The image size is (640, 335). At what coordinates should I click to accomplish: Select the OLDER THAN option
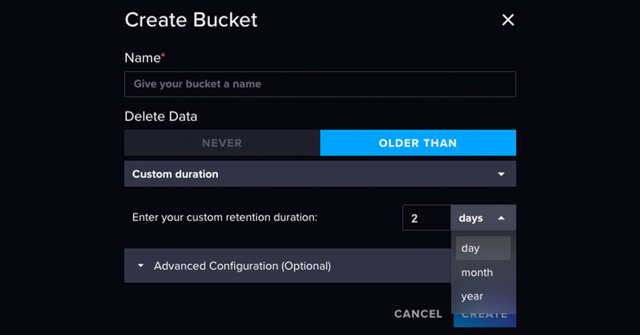418,142
